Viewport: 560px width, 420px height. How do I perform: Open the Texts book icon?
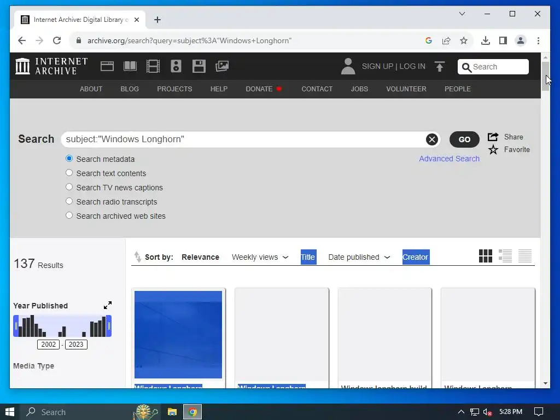point(130,66)
